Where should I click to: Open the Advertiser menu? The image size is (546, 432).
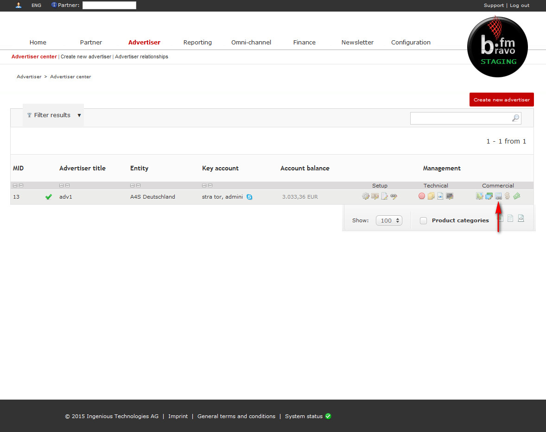144,42
